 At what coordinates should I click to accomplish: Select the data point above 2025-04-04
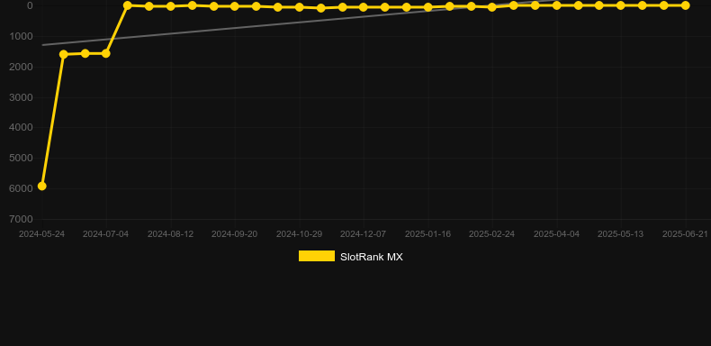[x=557, y=5]
